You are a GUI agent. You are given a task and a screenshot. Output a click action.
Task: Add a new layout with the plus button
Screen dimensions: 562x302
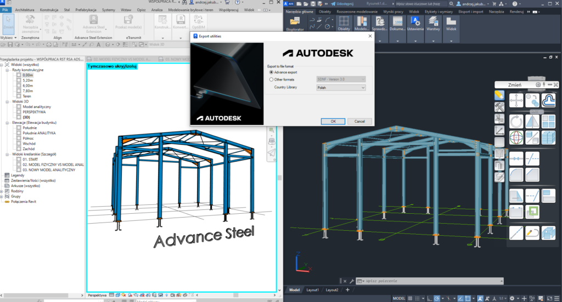tap(347, 290)
